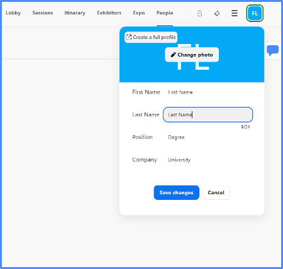Click the First Name label
Screen dimensions: 283x269
coord(146,92)
